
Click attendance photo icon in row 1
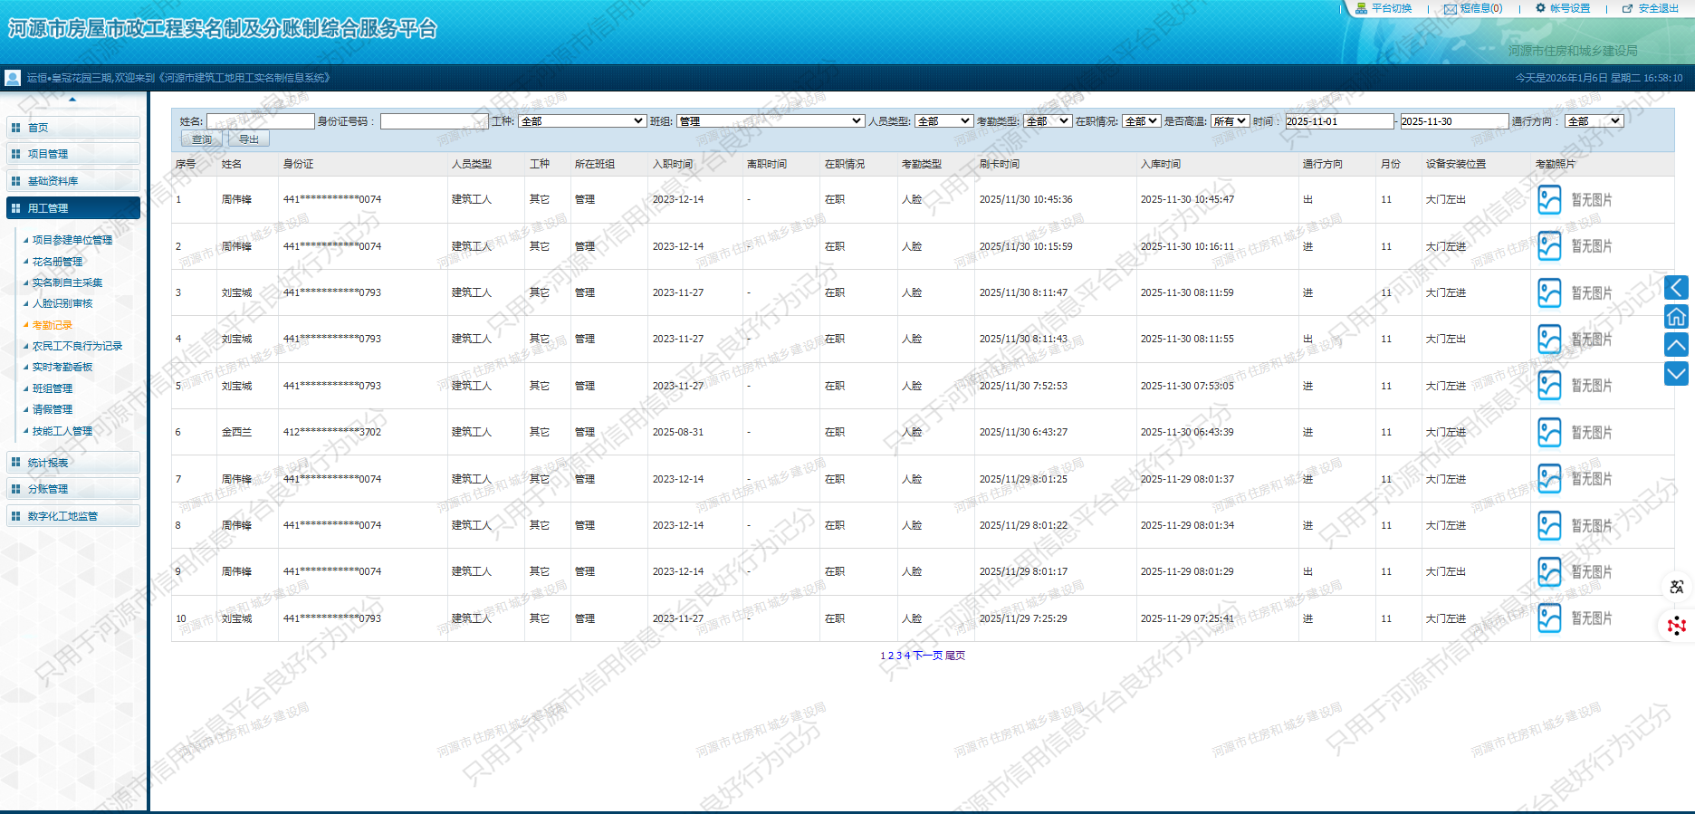(1549, 199)
